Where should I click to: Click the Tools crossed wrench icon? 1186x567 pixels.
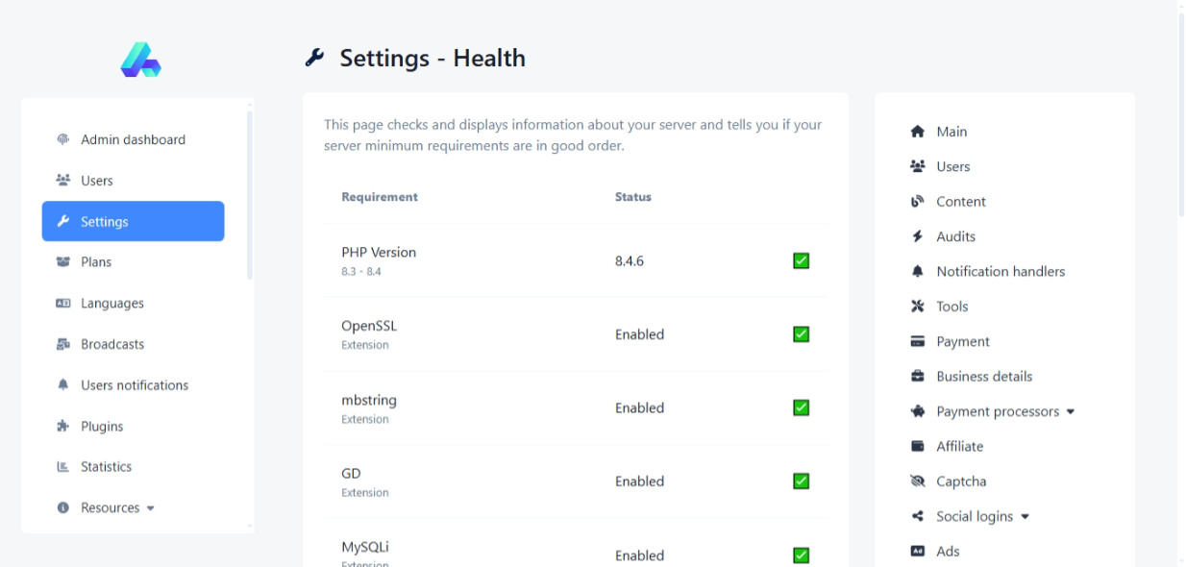pyautogui.click(x=917, y=307)
